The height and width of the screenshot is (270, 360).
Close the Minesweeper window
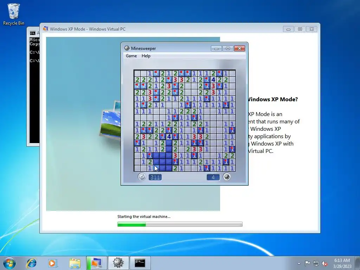pos(239,48)
